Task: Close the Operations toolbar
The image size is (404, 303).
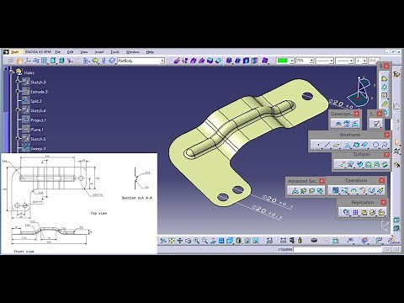Action: pos(382,180)
